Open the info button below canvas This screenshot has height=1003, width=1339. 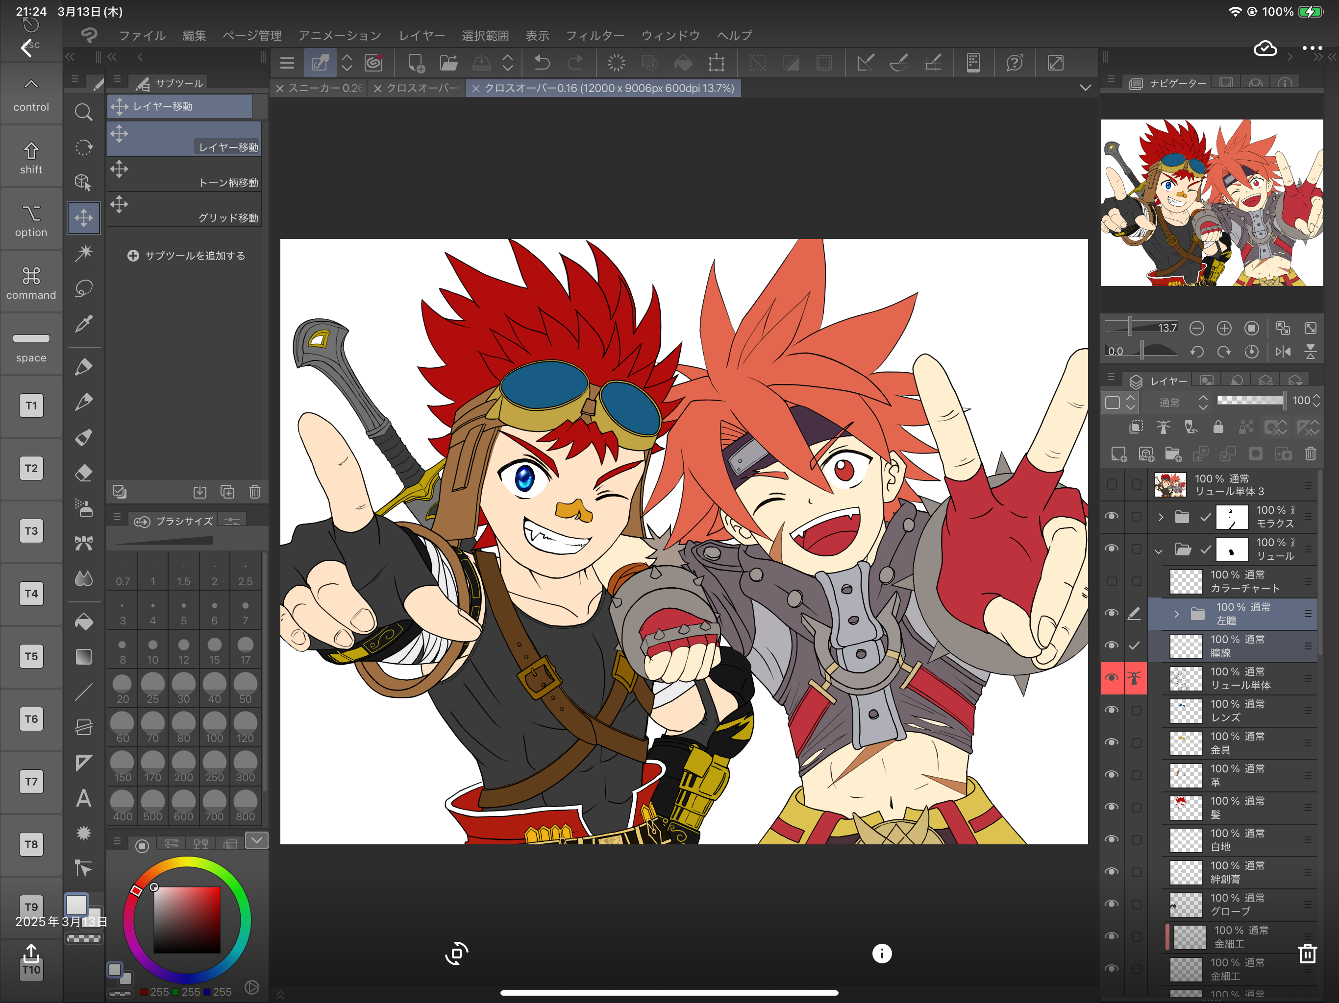click(882, 954)
